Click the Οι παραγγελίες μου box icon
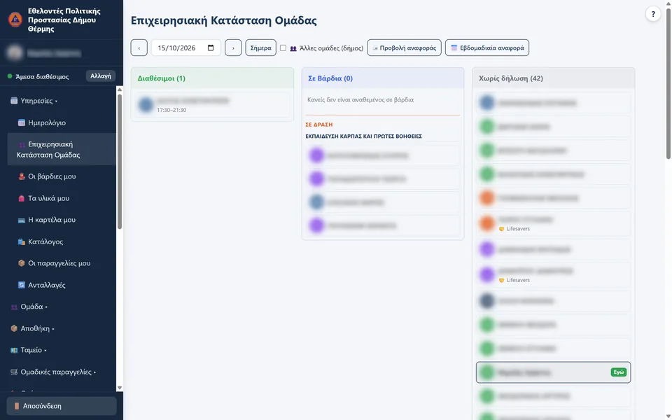 click(x=22, y=263)
